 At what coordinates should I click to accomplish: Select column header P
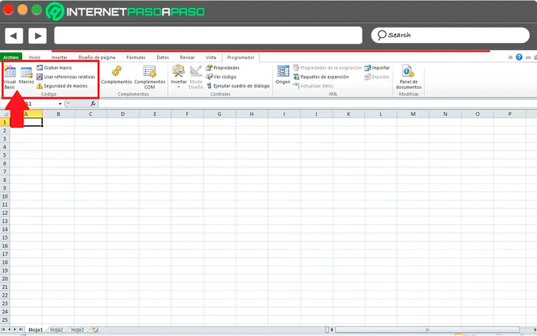(509, 114)
